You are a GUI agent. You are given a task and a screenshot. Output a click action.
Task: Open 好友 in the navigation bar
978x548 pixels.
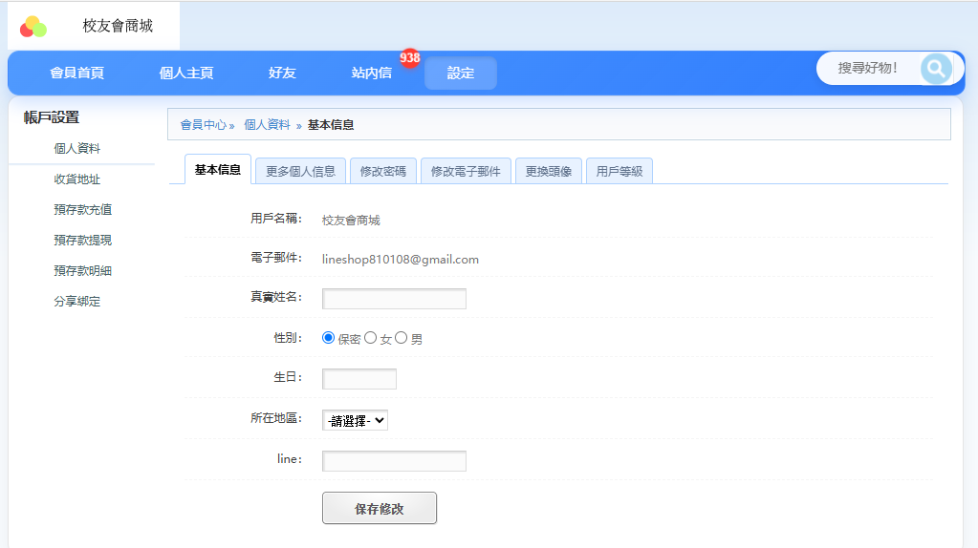[282, 74]
